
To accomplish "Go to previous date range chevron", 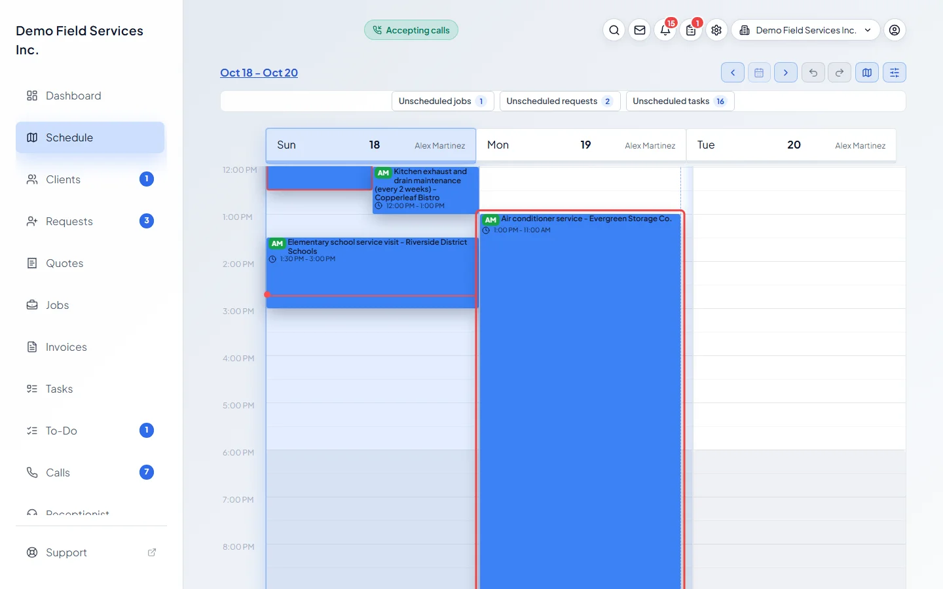I will coord(733,73).
